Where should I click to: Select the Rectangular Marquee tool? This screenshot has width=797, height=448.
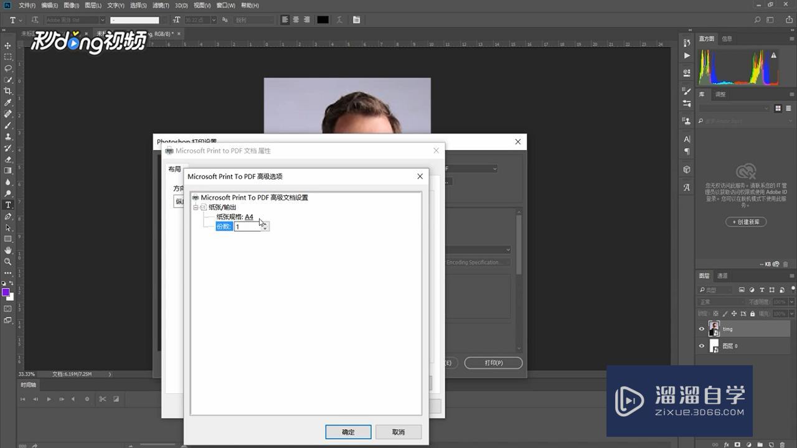click(x=8, y=57)
